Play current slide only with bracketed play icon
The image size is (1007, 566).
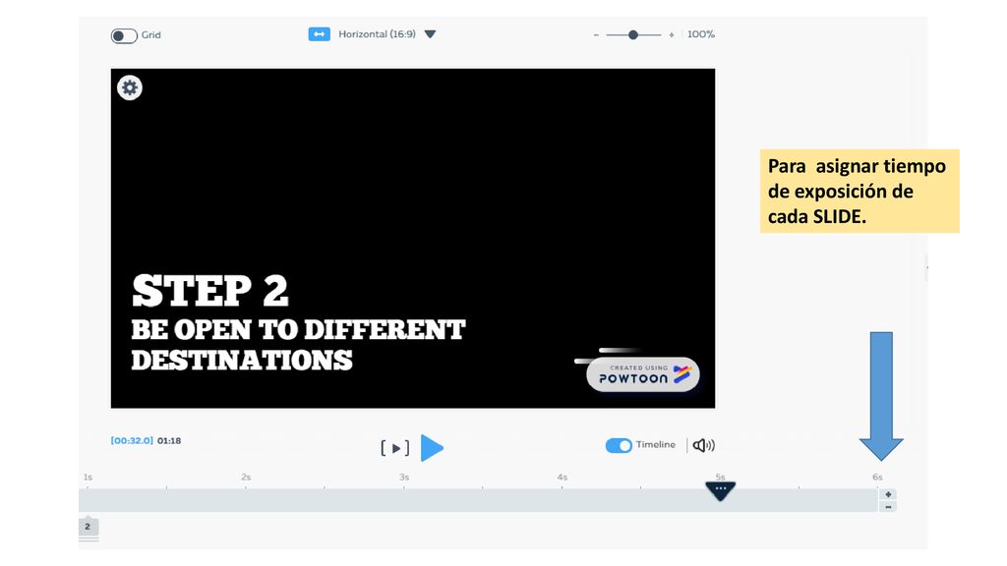point(395,448)
